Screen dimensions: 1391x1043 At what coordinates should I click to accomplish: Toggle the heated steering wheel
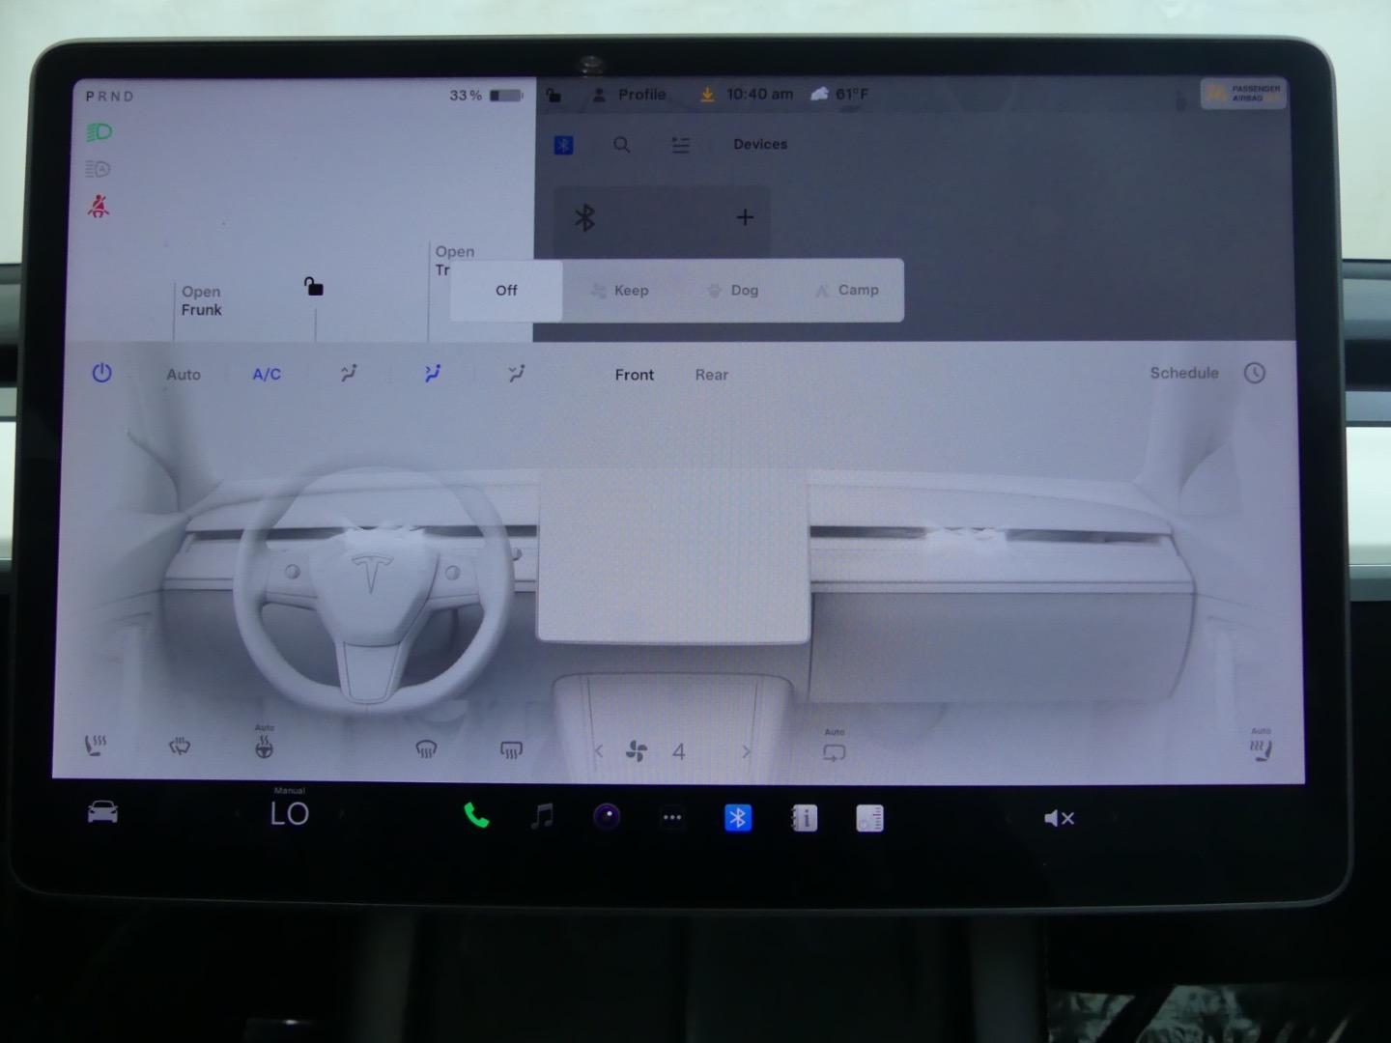click(264, 747)
